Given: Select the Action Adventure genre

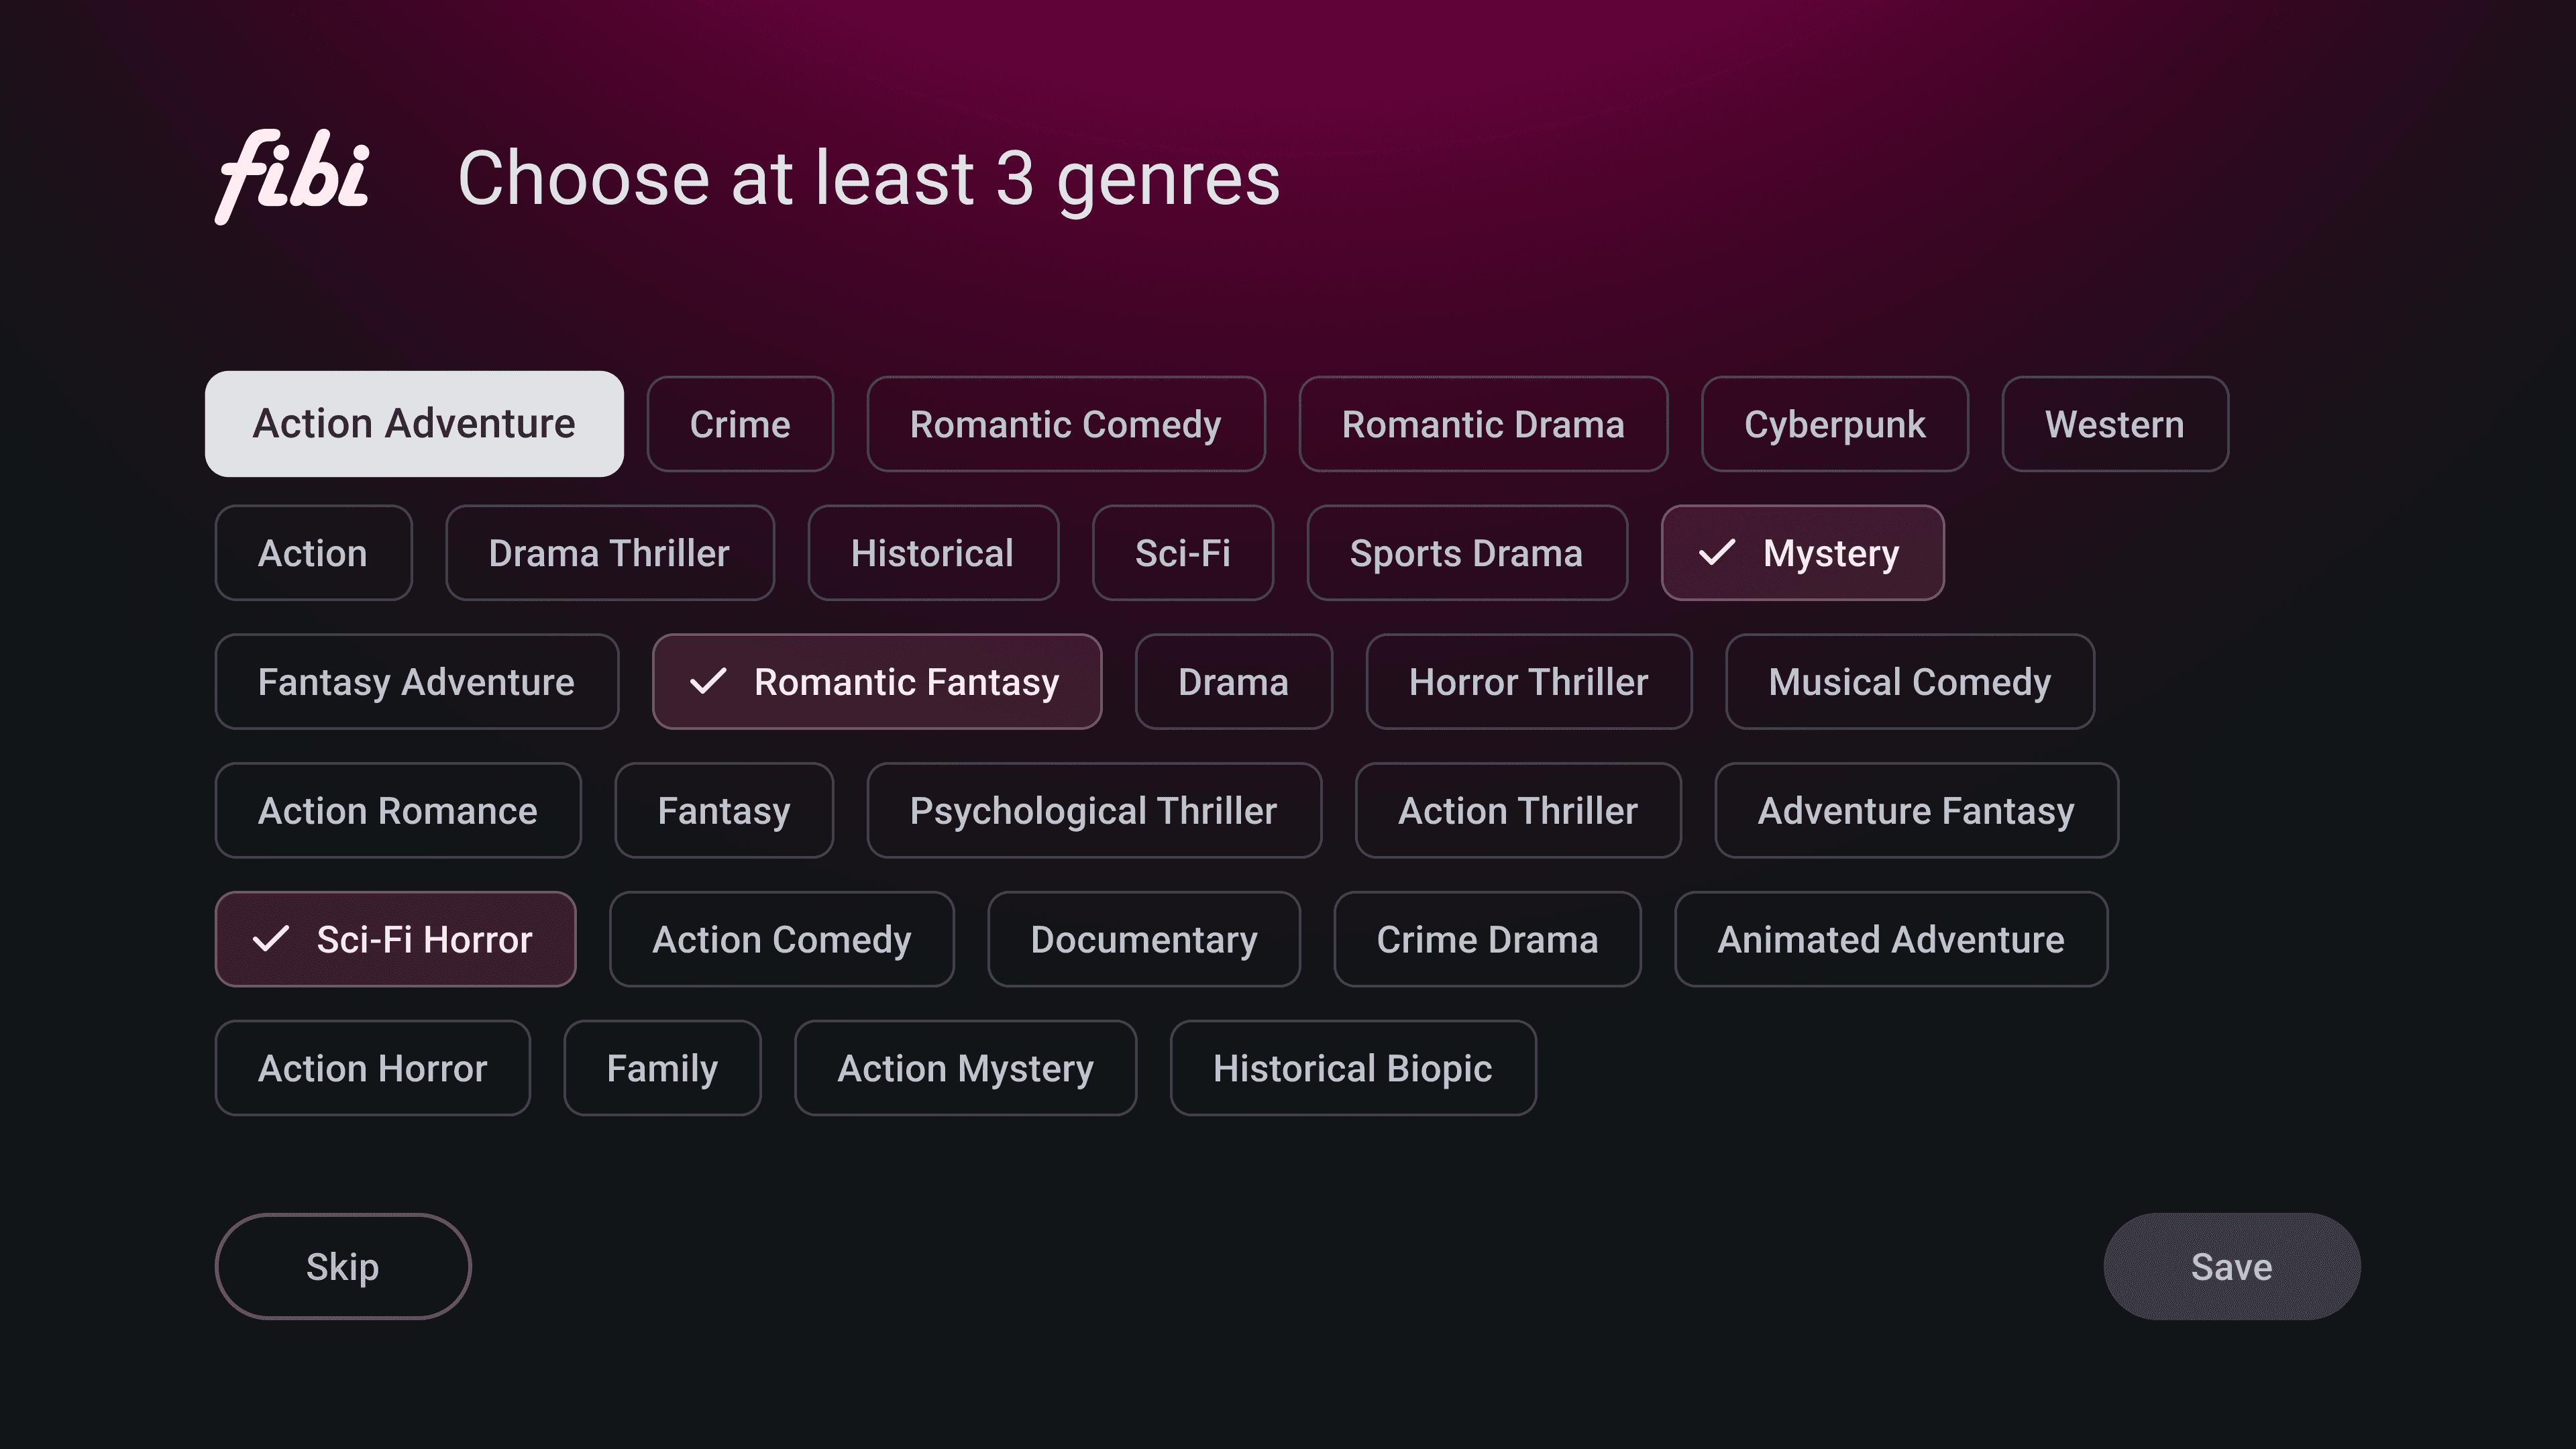Looking at the screenshot, I should [414, 424].
